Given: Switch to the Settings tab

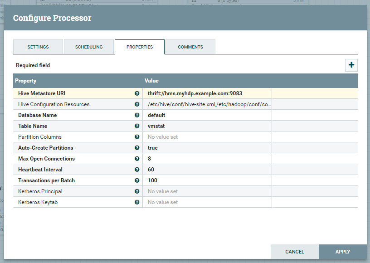Looking at the screenshot, I should 38,47.
